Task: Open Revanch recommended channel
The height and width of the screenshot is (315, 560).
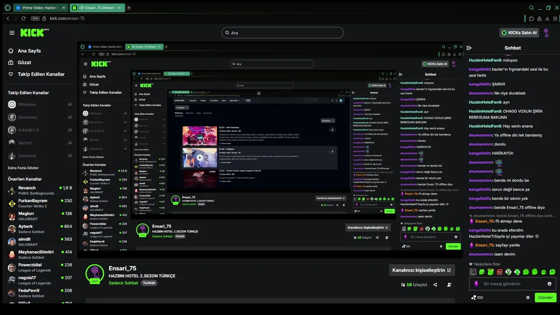Action: [39, 190]
